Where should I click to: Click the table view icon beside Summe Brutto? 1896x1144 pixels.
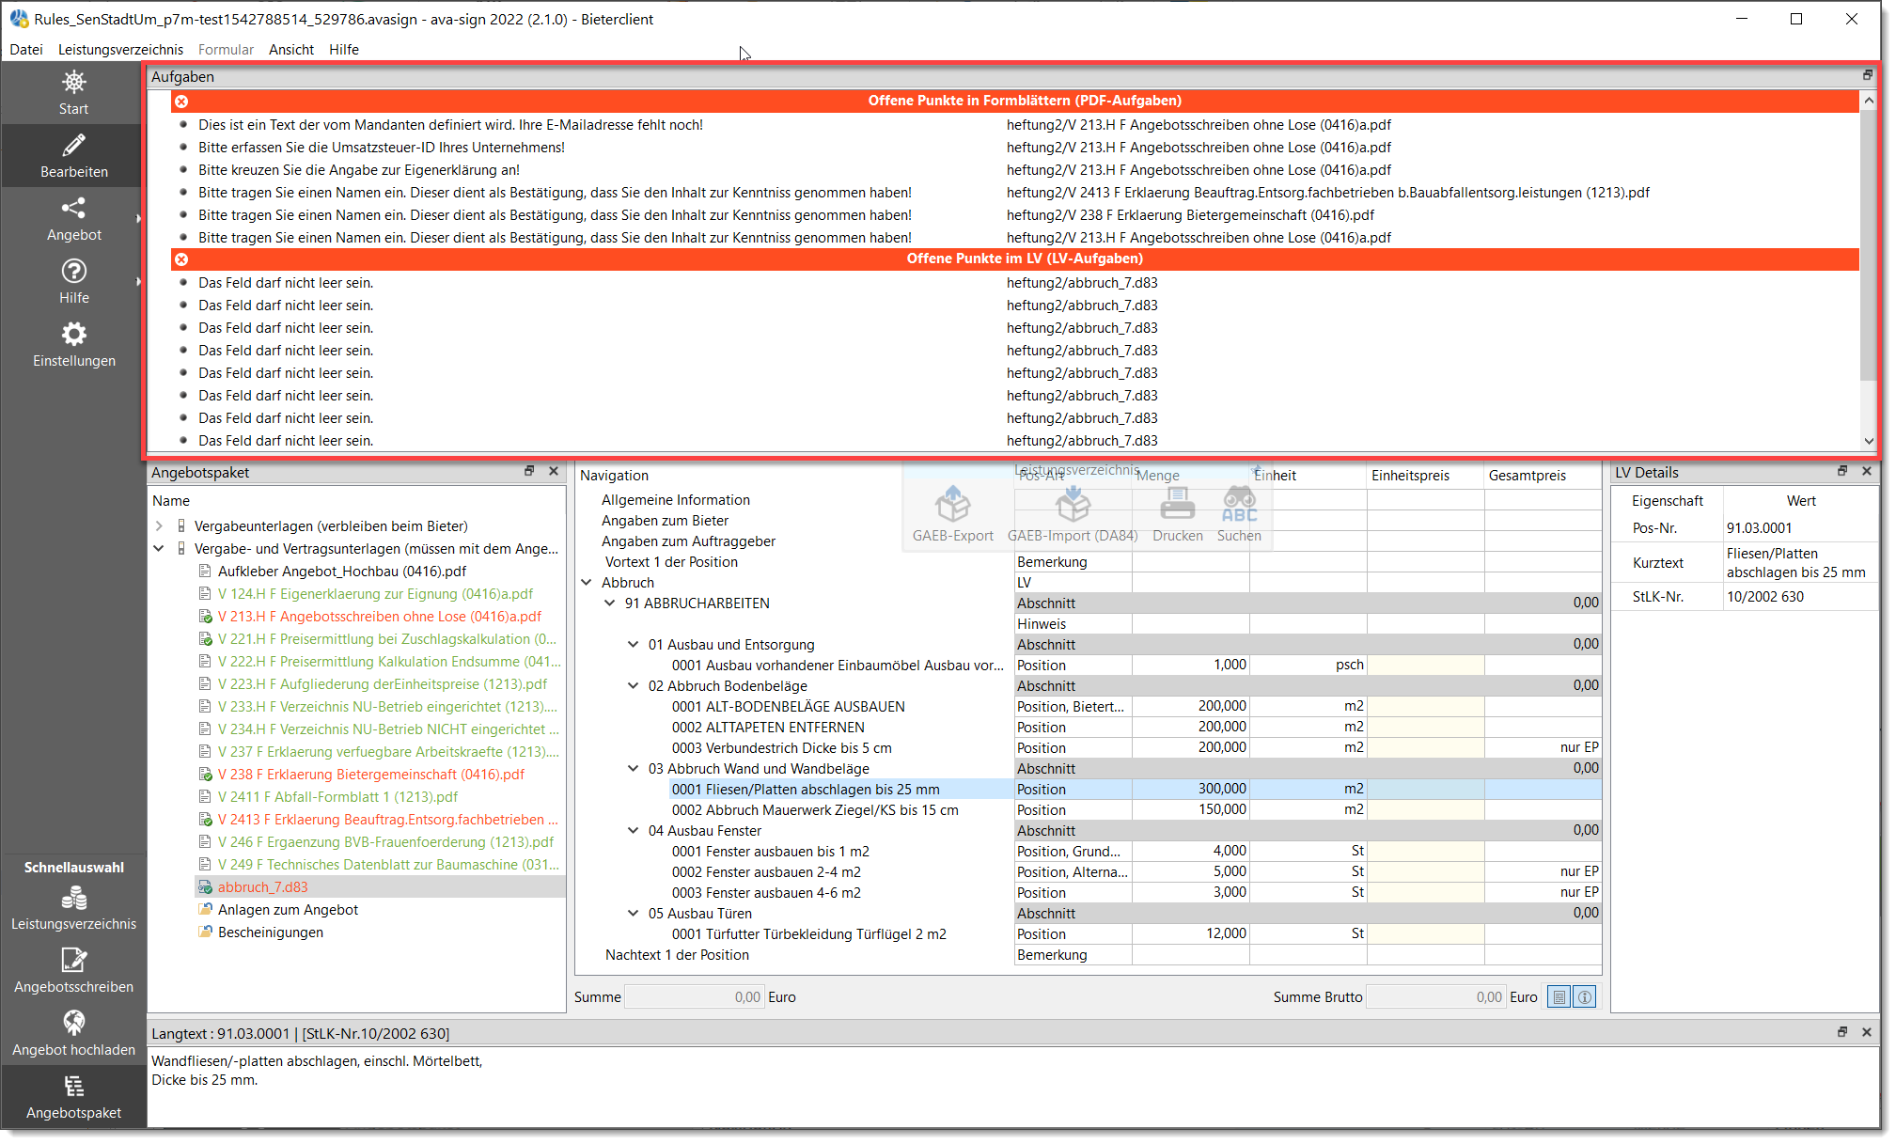[x=1559, y=997]
